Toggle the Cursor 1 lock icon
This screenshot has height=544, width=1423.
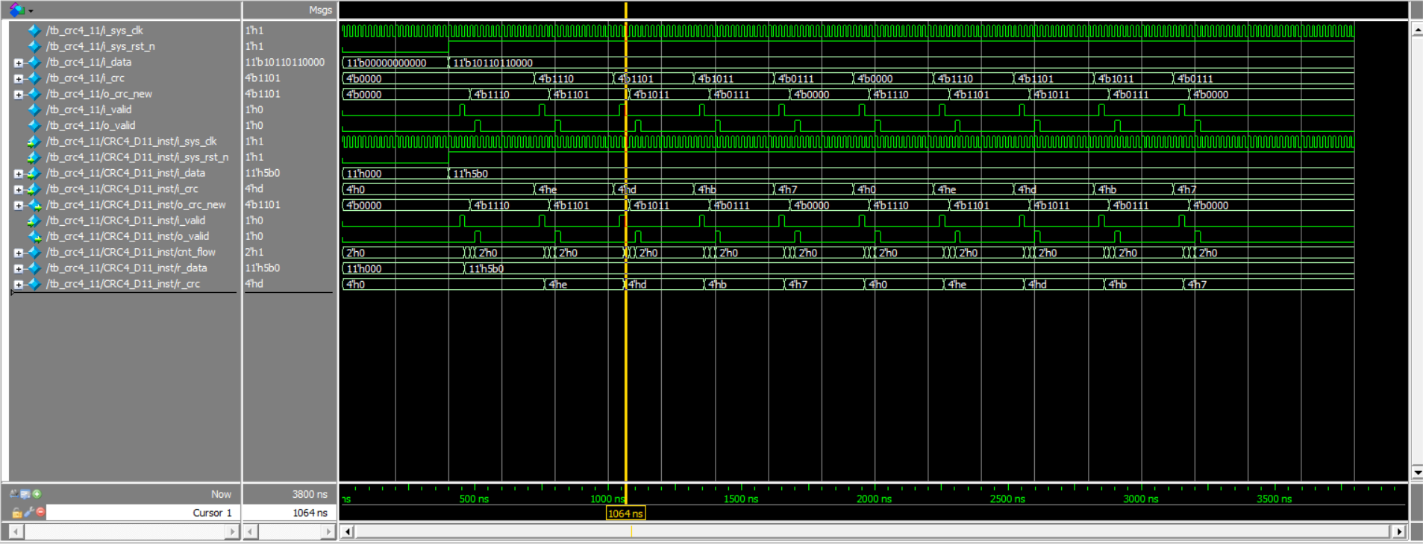pyautogui.click(x=16, y=513)
